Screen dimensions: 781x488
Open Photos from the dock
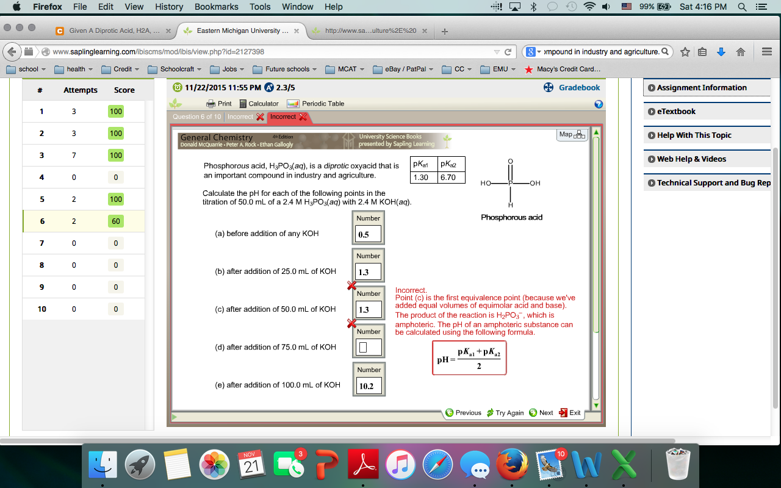click(215, 465)
